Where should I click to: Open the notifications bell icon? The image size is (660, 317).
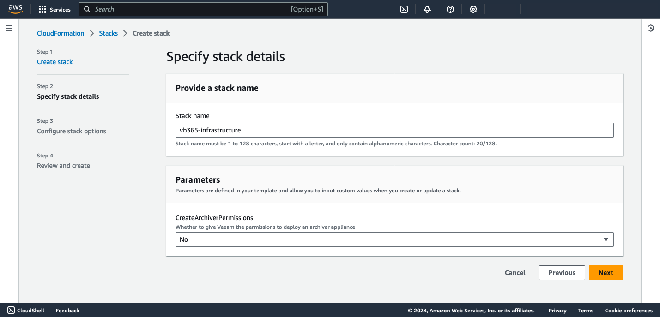427,9
